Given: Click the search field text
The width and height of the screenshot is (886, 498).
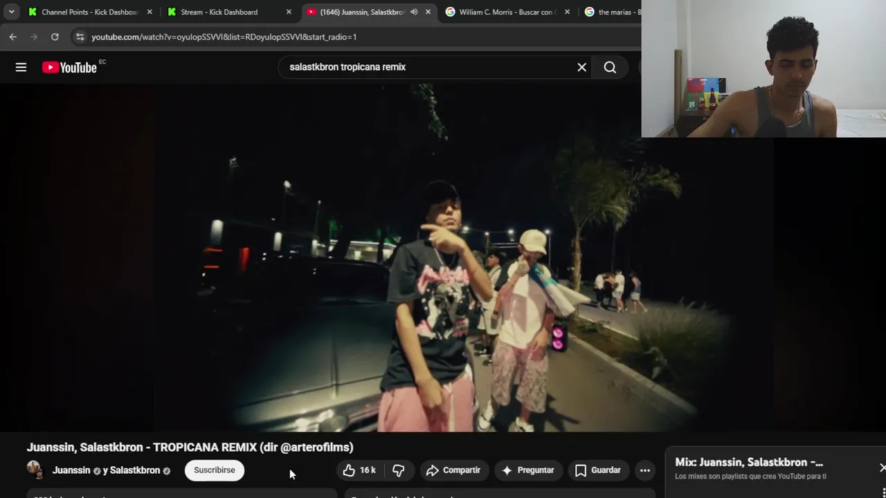Looking at the screenshot, I should (x=347, y=67).
